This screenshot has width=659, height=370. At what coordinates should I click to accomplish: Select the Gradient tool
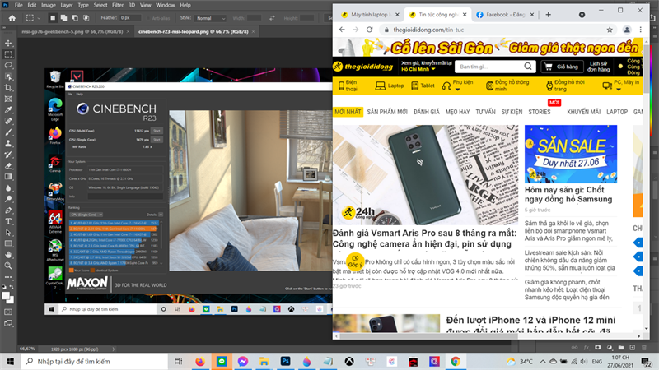coord(8,177)
